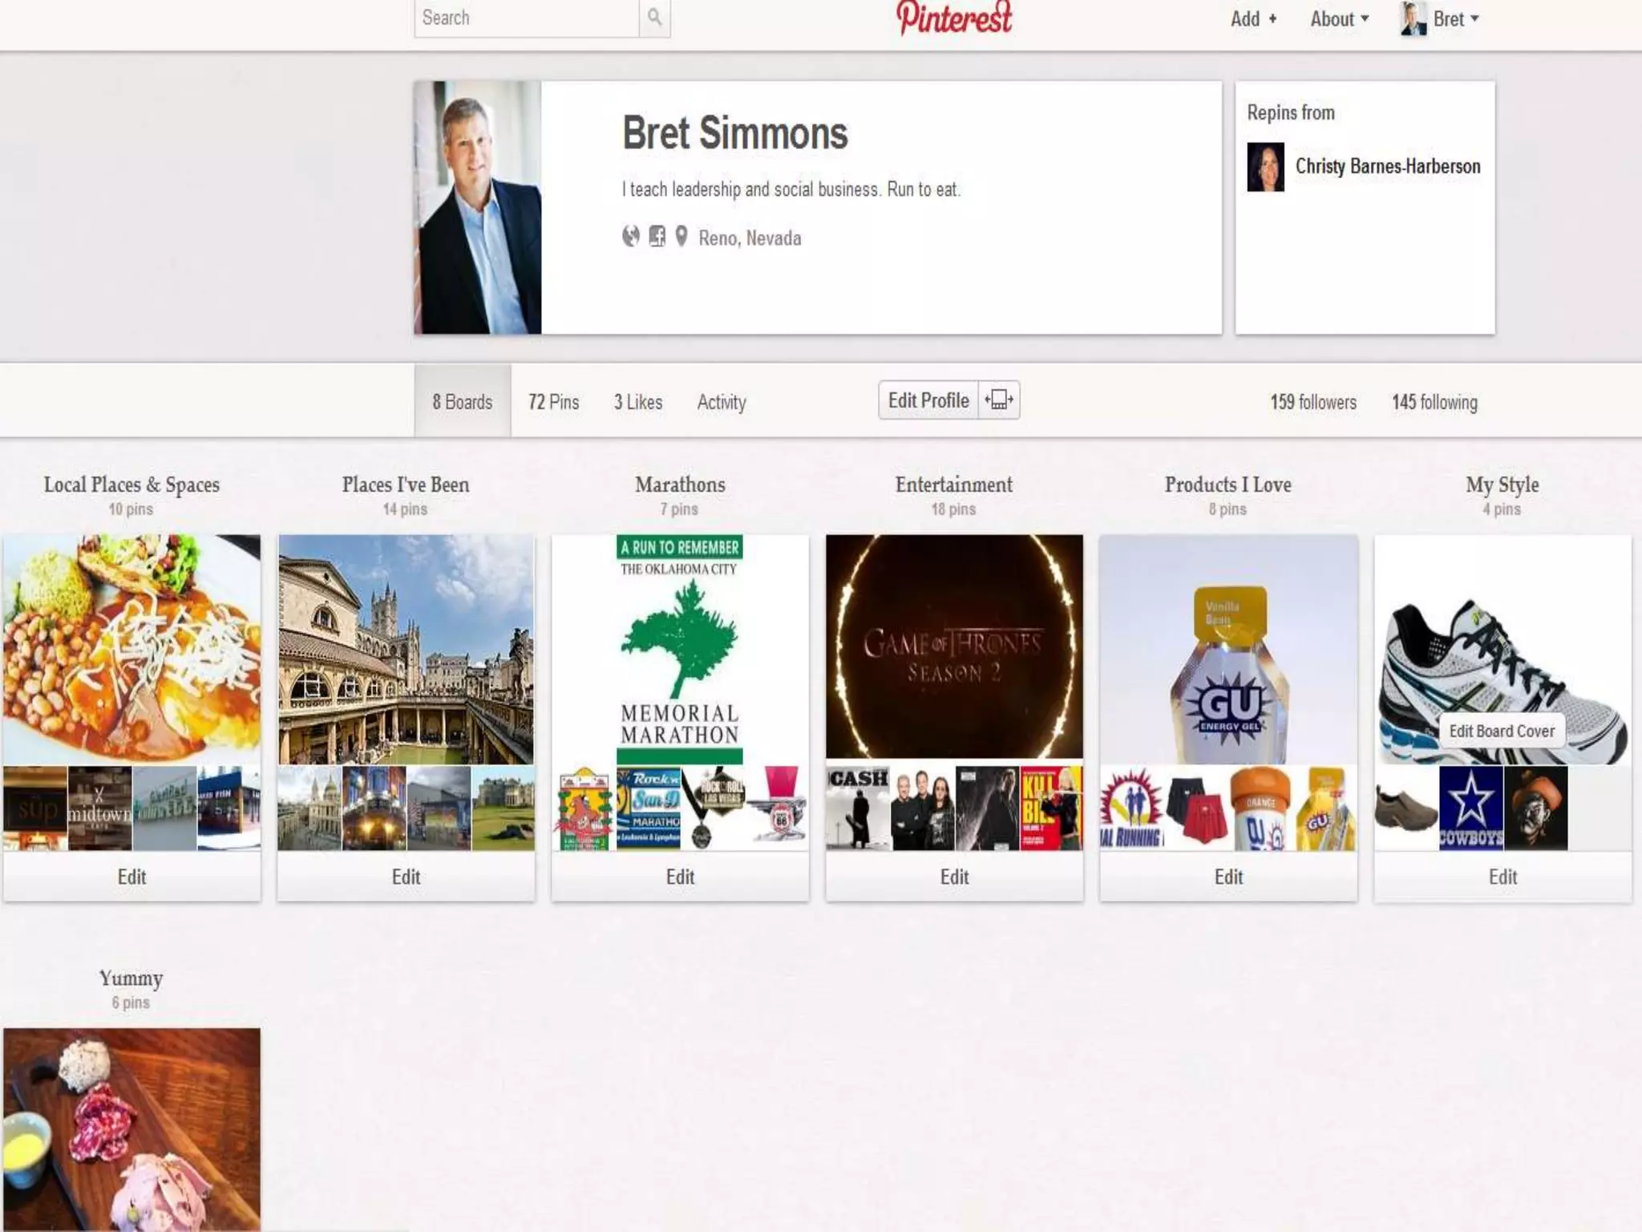The width and height of the screenshot is (1642, 1232).
Task: Click Bret's small avatar in header
Action: point(1413,18)
